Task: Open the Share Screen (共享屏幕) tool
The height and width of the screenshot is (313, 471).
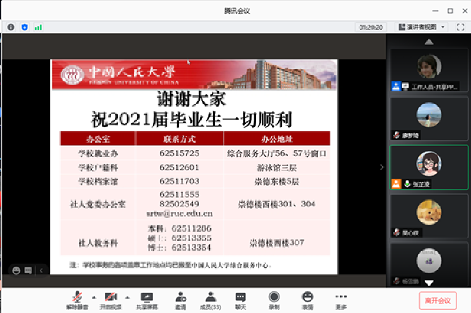Action: pyautogui.click(x=147, y=300)
